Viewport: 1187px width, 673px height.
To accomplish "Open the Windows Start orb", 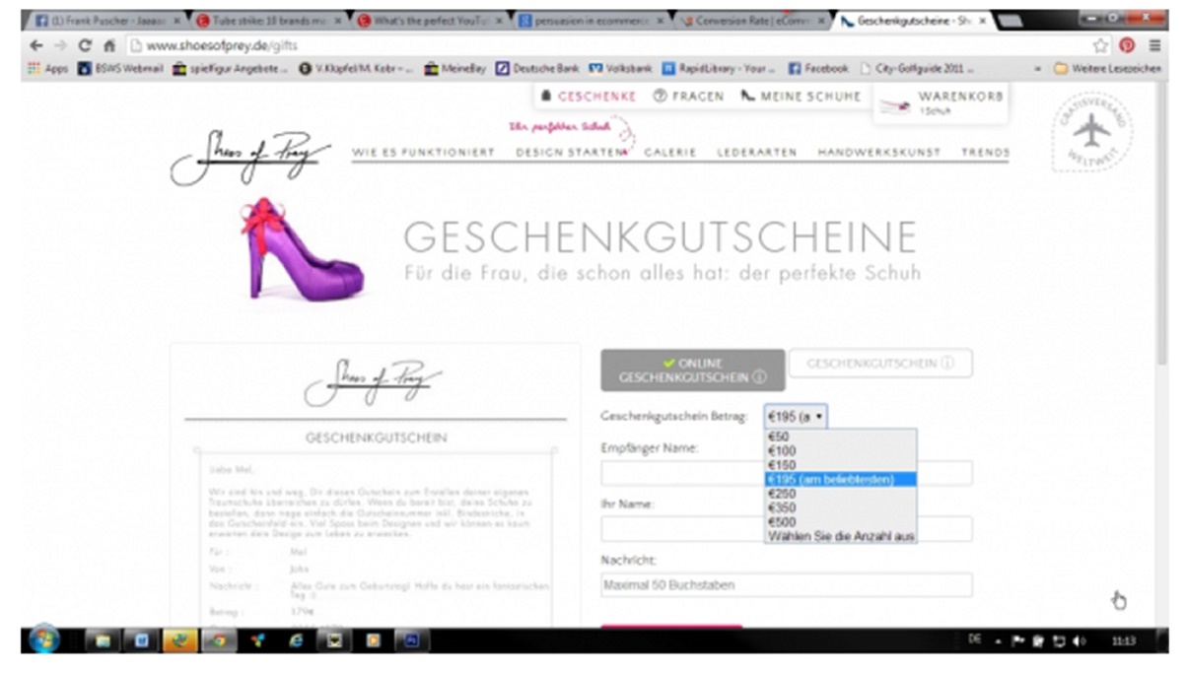I will [44, 639].
